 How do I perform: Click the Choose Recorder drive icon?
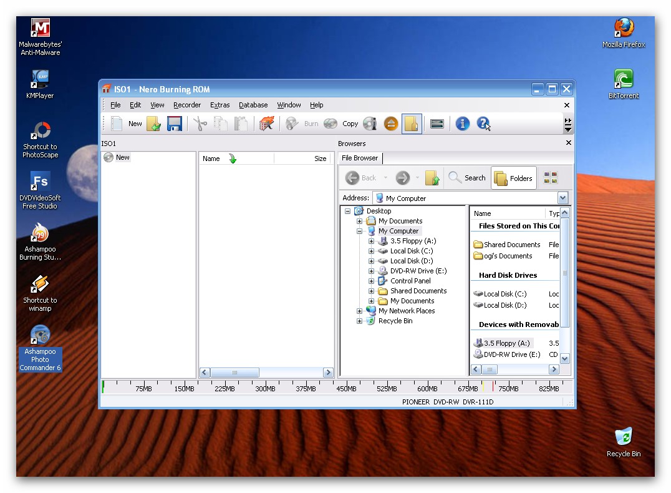[x=437, y=124]
